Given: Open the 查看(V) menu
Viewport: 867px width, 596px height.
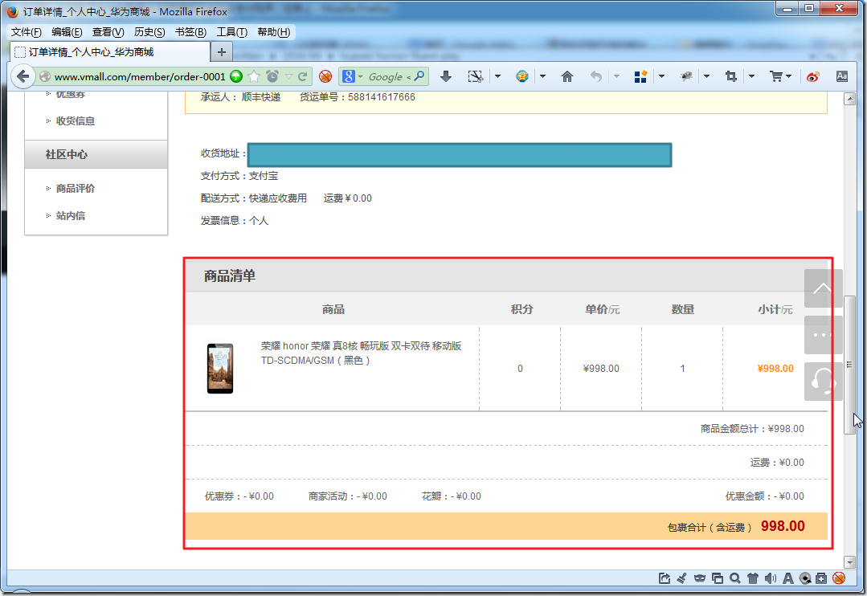Looking at the screenshot, I should 108,32.
